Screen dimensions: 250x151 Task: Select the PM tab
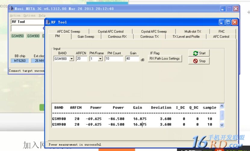(57, 36)
